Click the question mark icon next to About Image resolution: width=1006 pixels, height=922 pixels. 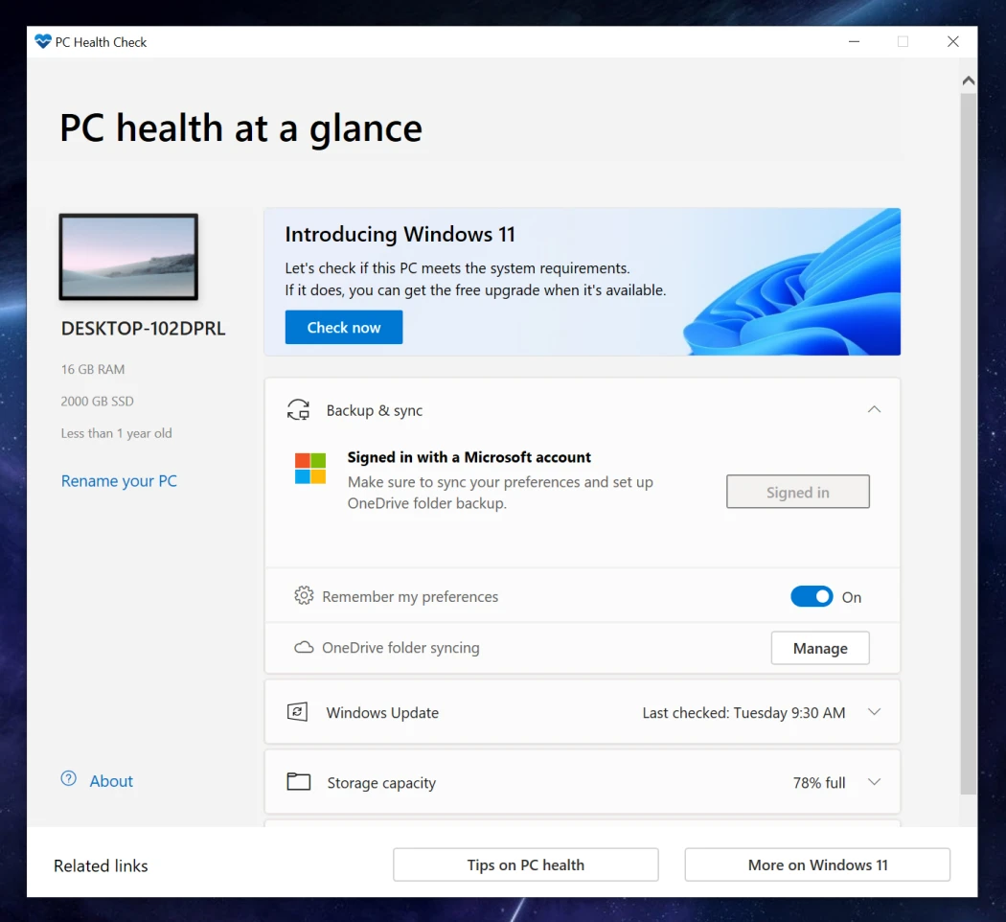68,779
